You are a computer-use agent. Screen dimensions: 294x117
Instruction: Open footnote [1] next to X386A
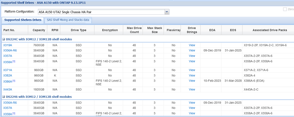pyautogui.click(x=14, y=81)
